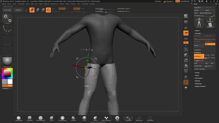Toggle the Gizmo 3D circle button

click(48, 10)
